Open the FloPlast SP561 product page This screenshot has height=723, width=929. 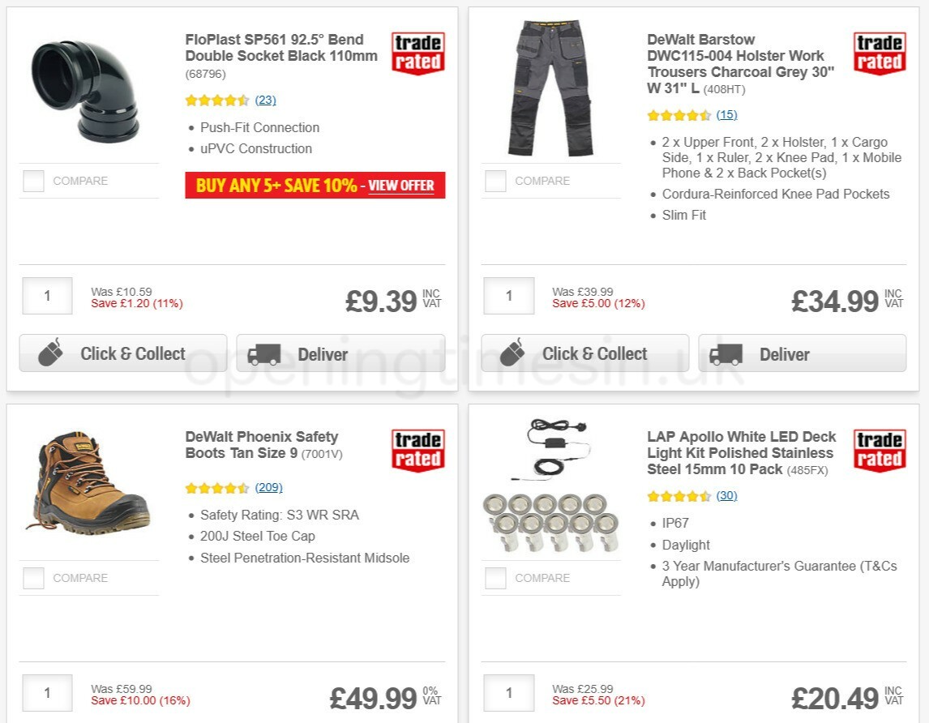[281, 48]
